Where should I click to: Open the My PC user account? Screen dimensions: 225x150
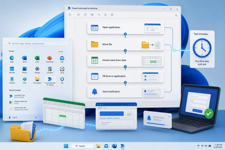point(13,117)
